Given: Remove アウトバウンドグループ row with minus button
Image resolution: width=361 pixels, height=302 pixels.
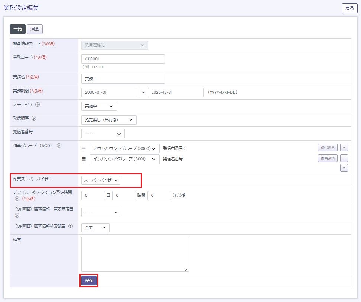Looking at the screenshot, I should pyautogui.click(x=344, y=148).
